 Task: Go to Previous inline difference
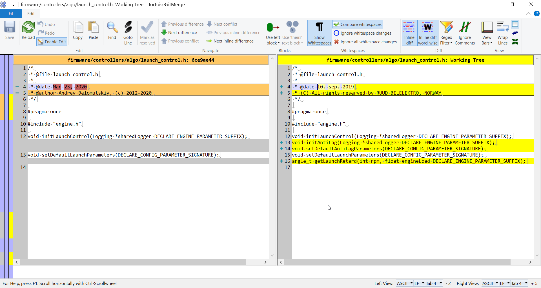233,33
